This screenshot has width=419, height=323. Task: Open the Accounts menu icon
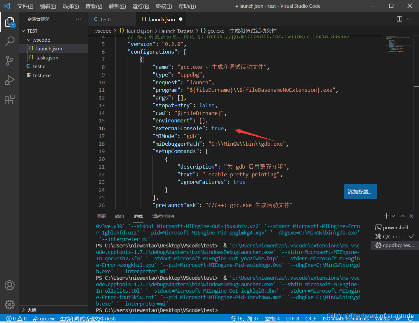pos(10,285)
